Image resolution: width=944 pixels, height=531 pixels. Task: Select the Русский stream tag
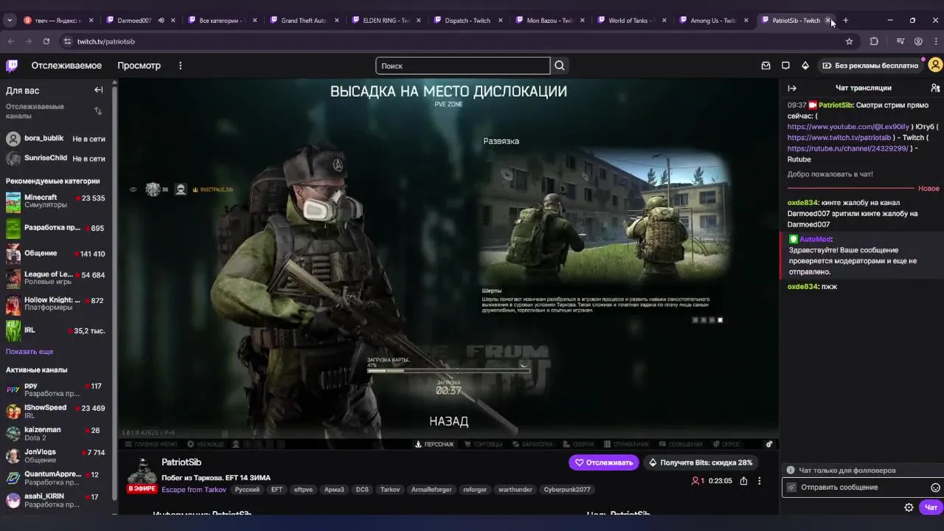click(x=247, y=490)
